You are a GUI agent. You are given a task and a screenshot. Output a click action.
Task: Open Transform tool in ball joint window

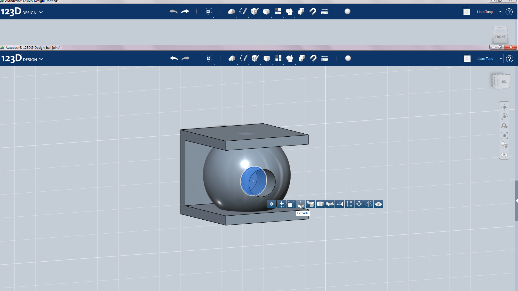tap(209, 58)
